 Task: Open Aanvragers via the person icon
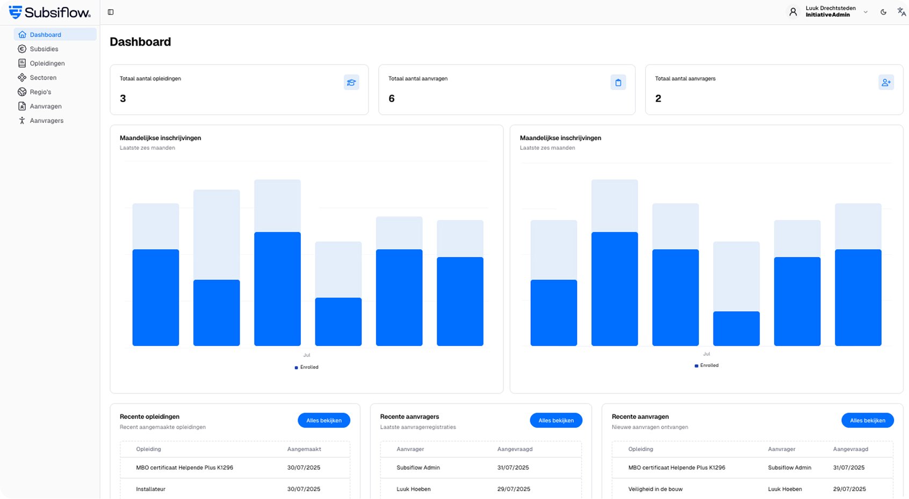pos(22,120)
